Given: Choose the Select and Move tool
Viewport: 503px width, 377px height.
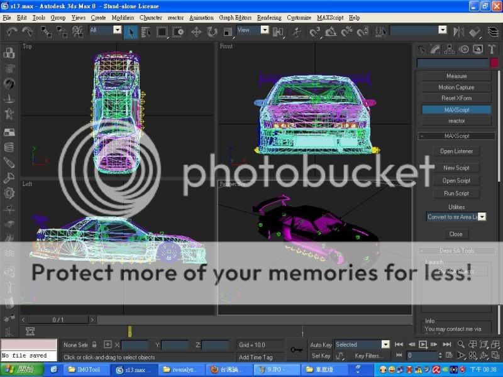Looking at the screenshot, I should (x=196, y=31).
